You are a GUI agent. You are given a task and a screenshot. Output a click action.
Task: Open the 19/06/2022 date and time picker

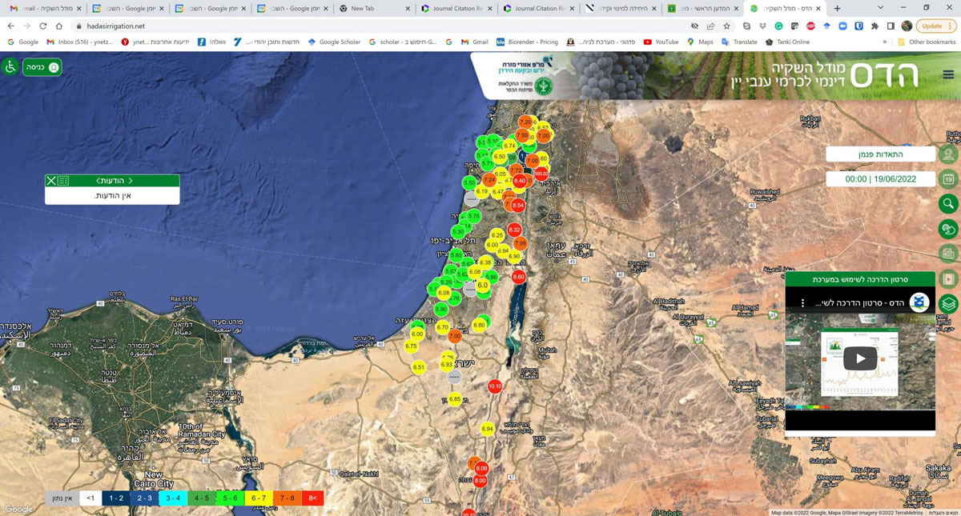pyautogui.click(x=880, y=179)
